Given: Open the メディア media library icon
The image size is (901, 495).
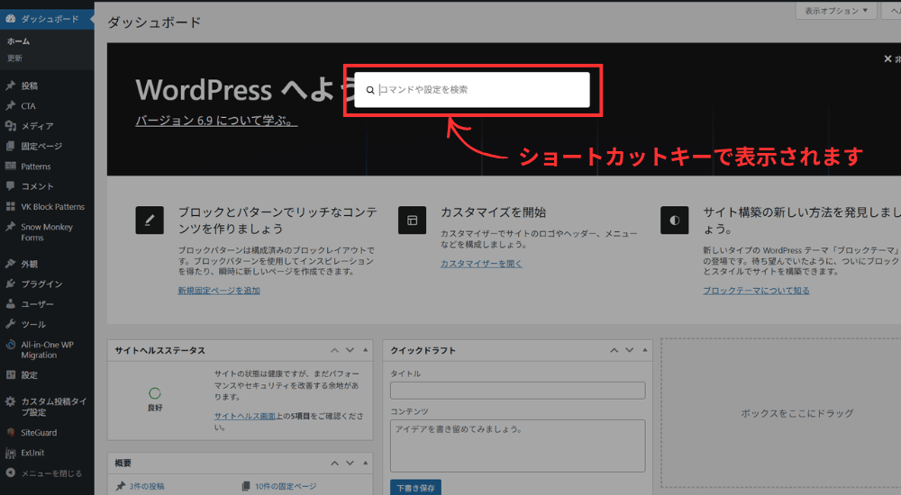Looking at the screenshot, I should [10, 126].
